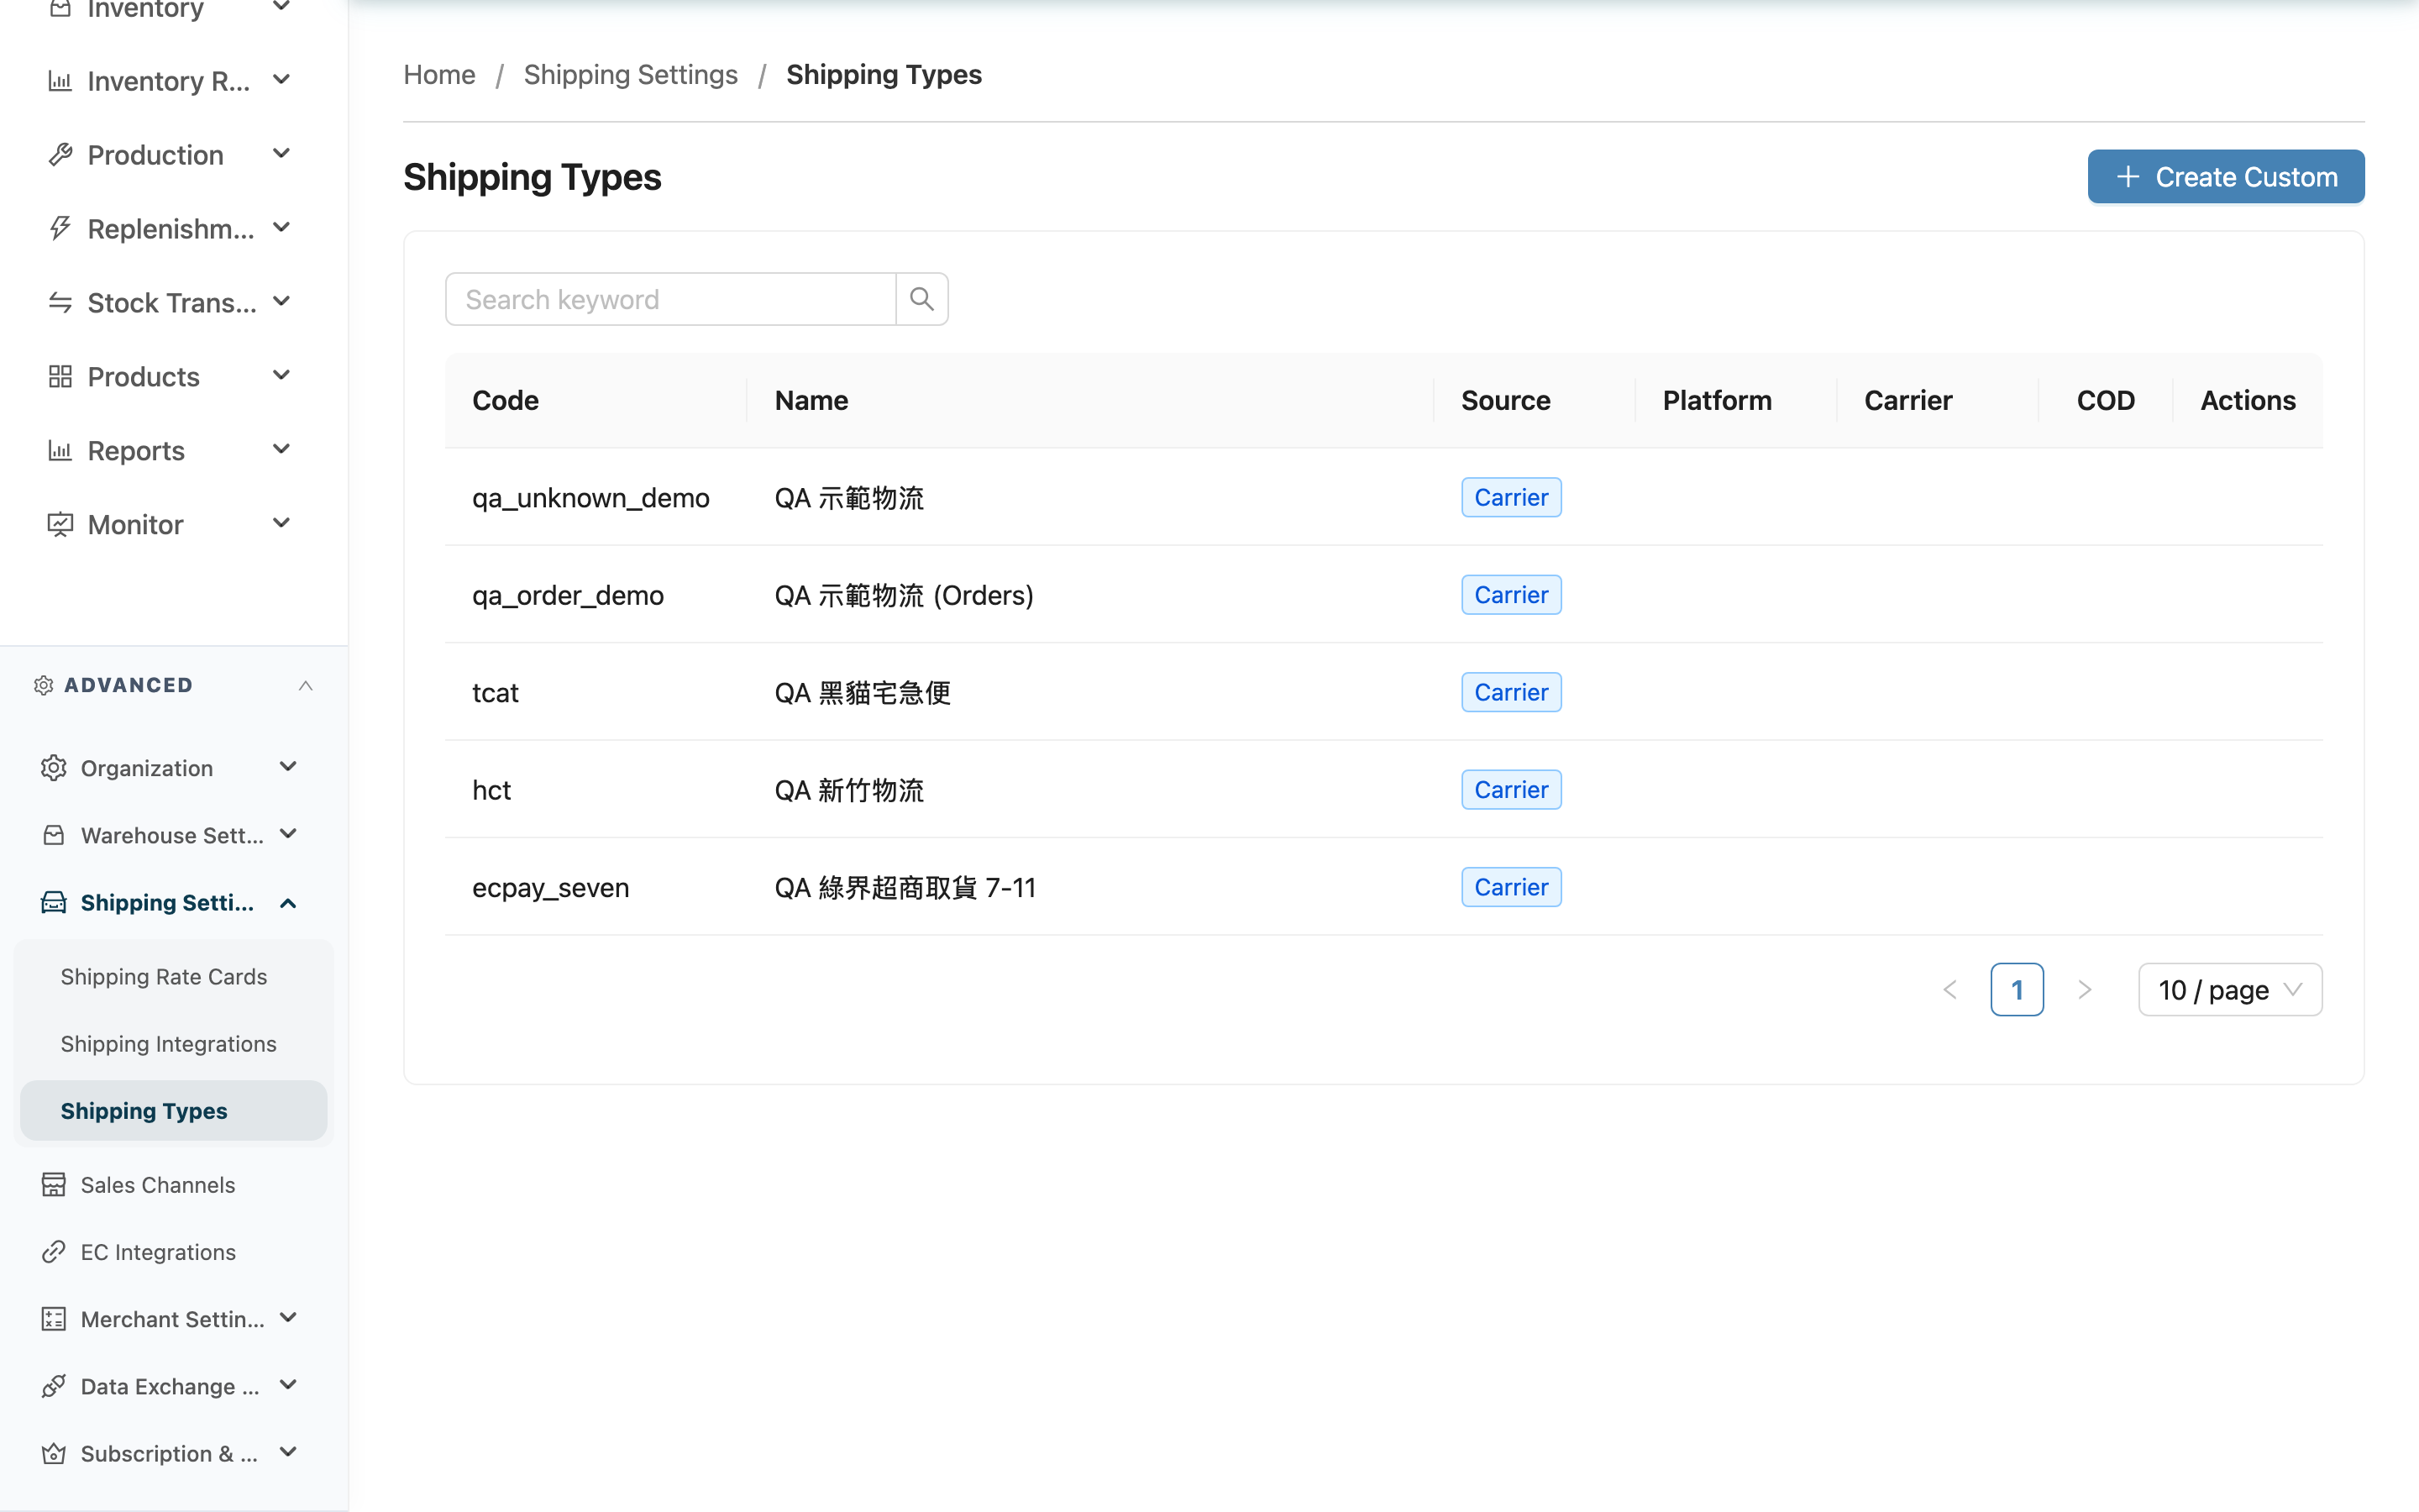The image size is (2419, 1512).
Task: Click the Organization gear icon
Action: coord(54,768)
